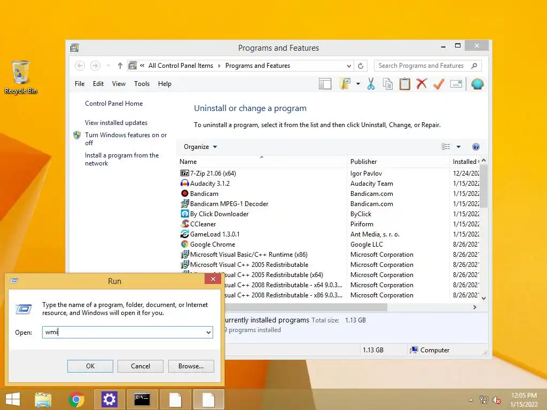This screenshot has height=410, width=547.
Task: Click Cancel in the Run dialog
Action: click(x=140, y=366)
